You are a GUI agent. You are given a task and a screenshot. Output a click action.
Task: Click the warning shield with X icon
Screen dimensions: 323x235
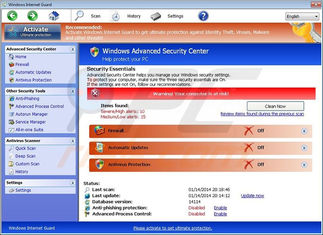click(95, 93)
